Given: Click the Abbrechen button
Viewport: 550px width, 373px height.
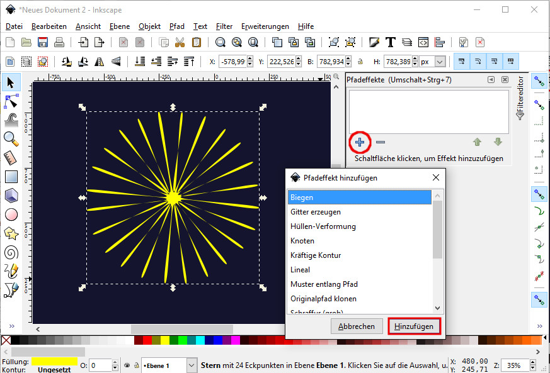Looking at the screenshot, I should click(357, 326).
